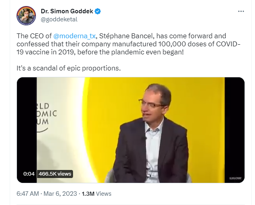Open the Dr. Simon Goddek display name link
Image resolution: width=255 pixels, height=205 pixels.
click(67, 11)
